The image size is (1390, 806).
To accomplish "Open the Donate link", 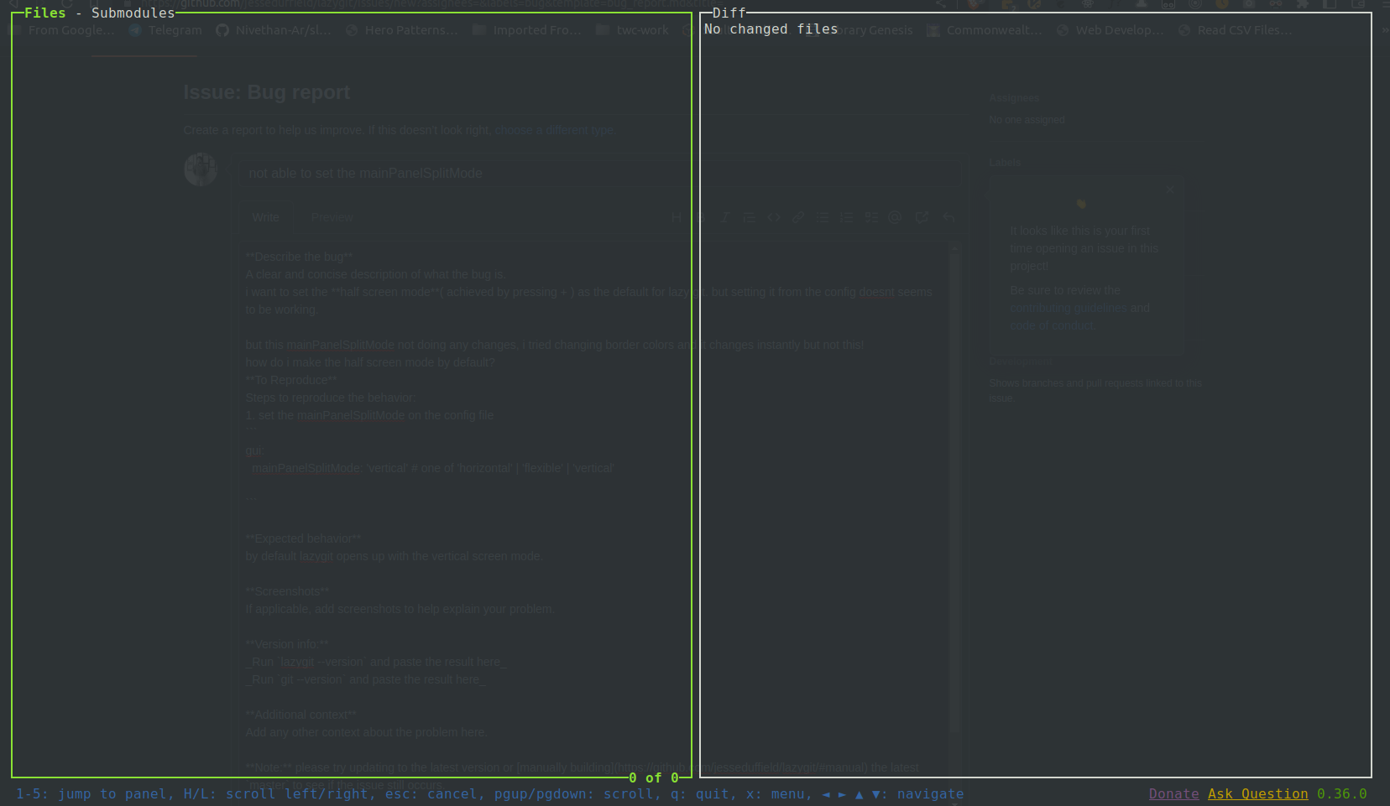I will [x=1173, y=793].
